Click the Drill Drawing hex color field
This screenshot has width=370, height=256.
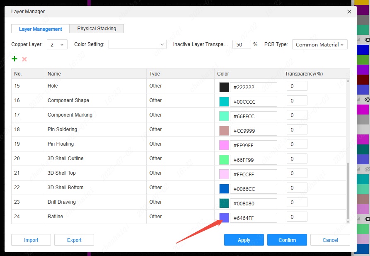tap(253, 203)
